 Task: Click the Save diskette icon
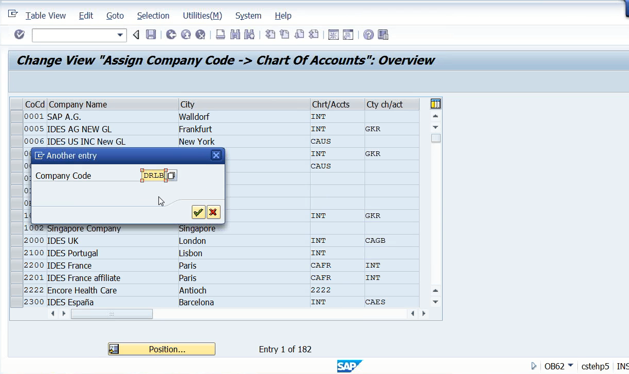click(x=151, y=35)
